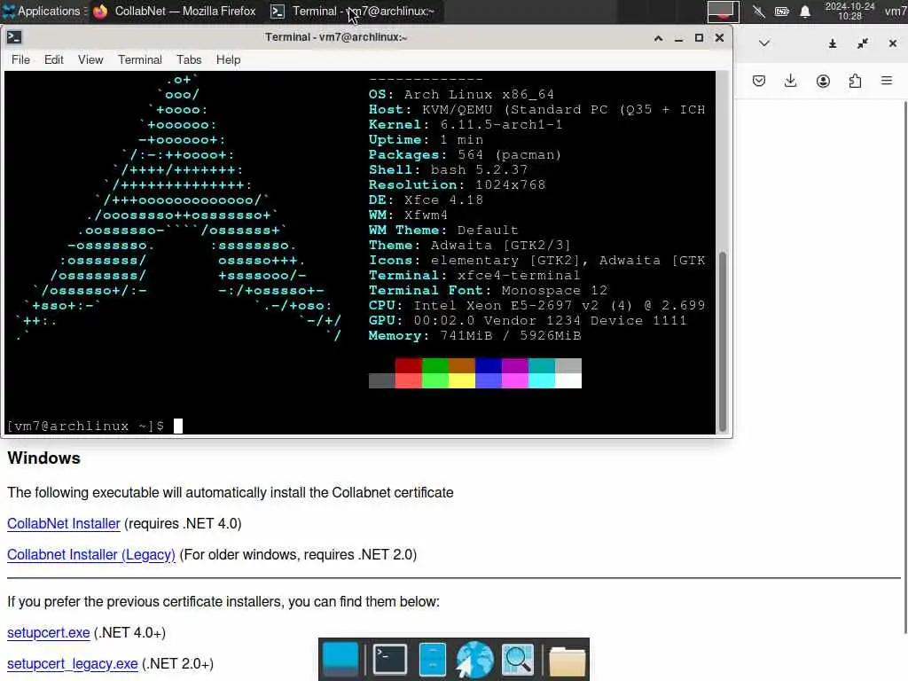Click the 'Uptime: 1 min' line

[x=426, y=139]
